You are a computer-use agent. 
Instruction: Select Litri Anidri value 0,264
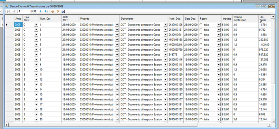pyautogui.click(x=264, y=79)
